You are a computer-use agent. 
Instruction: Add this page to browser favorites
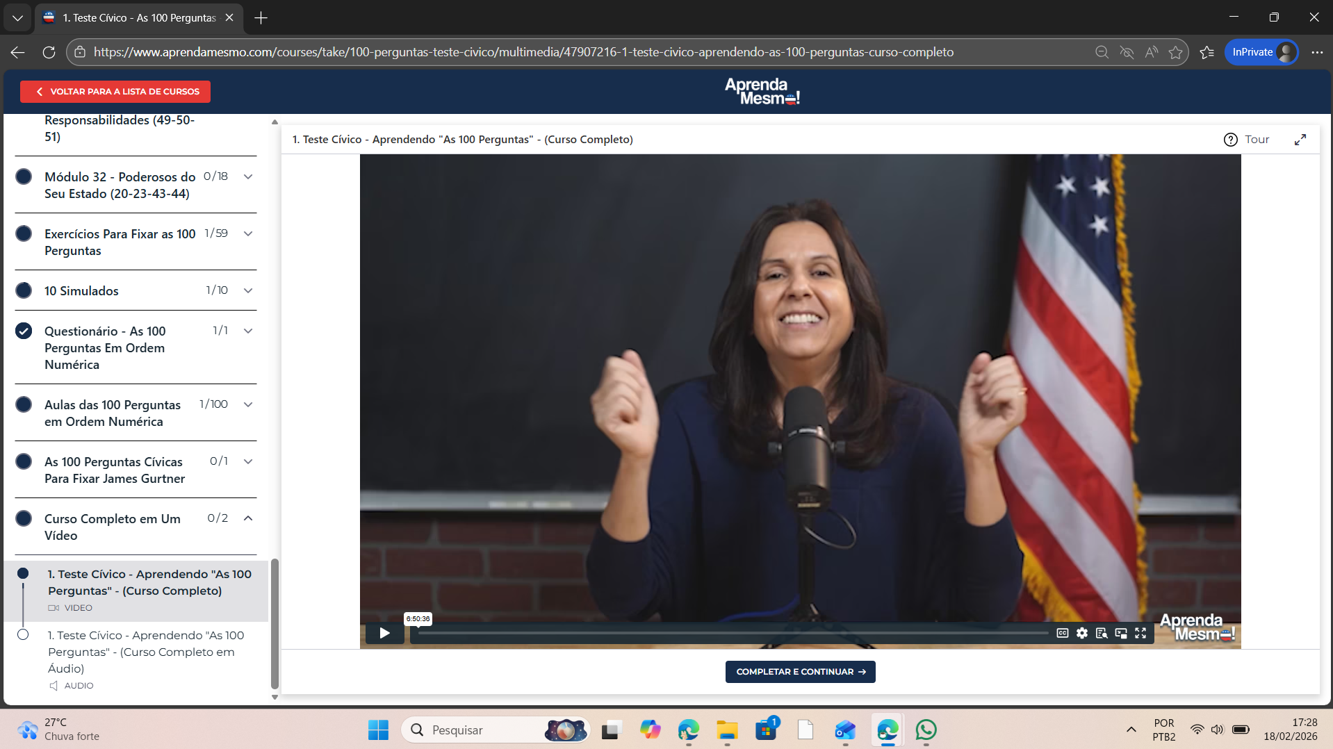[1175, 52]
